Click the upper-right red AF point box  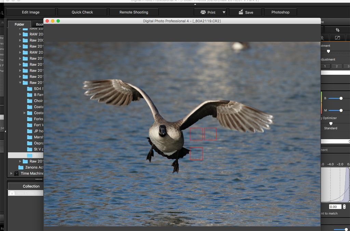point(211,134)
